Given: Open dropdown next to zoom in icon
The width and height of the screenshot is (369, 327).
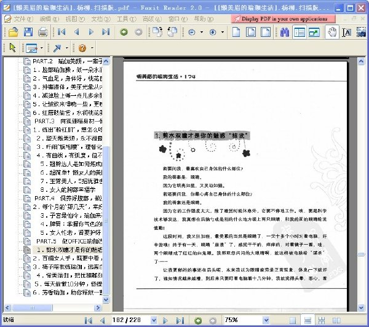Looking at the screenshot, I should click(223, 32).
